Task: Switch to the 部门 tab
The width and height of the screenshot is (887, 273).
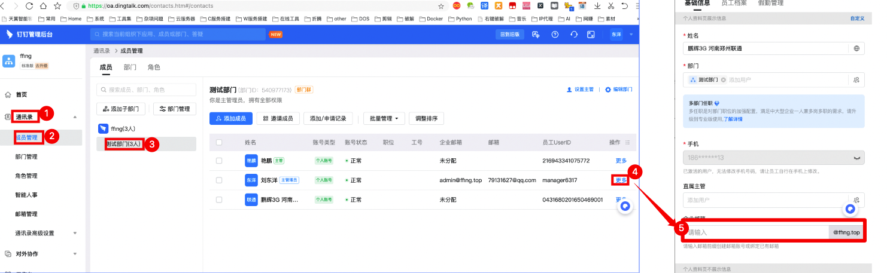Action: tap(129, 68)
